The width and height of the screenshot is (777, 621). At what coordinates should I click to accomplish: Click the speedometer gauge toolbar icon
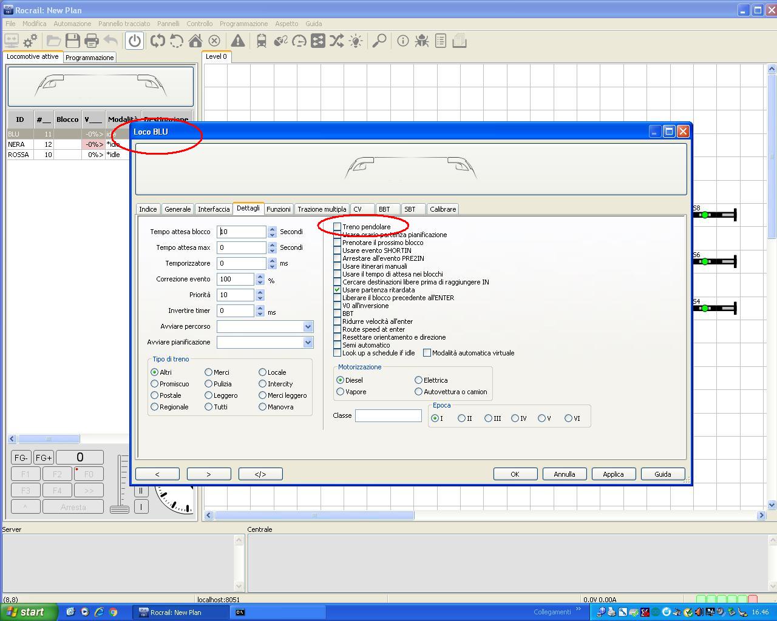pos(299,41)
